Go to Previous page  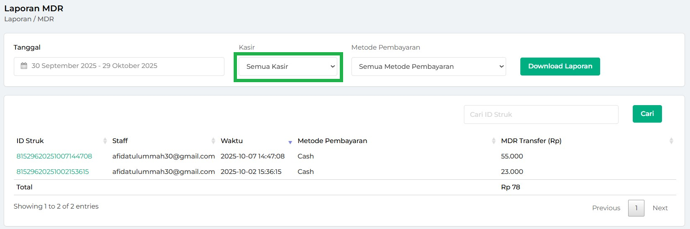(606, 208)
